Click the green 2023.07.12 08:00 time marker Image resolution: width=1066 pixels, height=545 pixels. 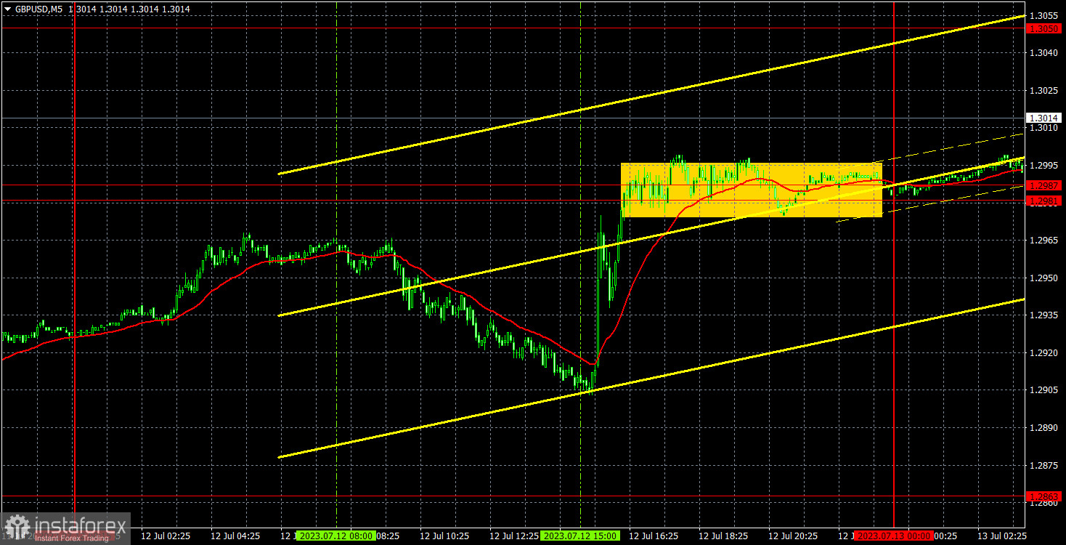(x=335, y=536)
